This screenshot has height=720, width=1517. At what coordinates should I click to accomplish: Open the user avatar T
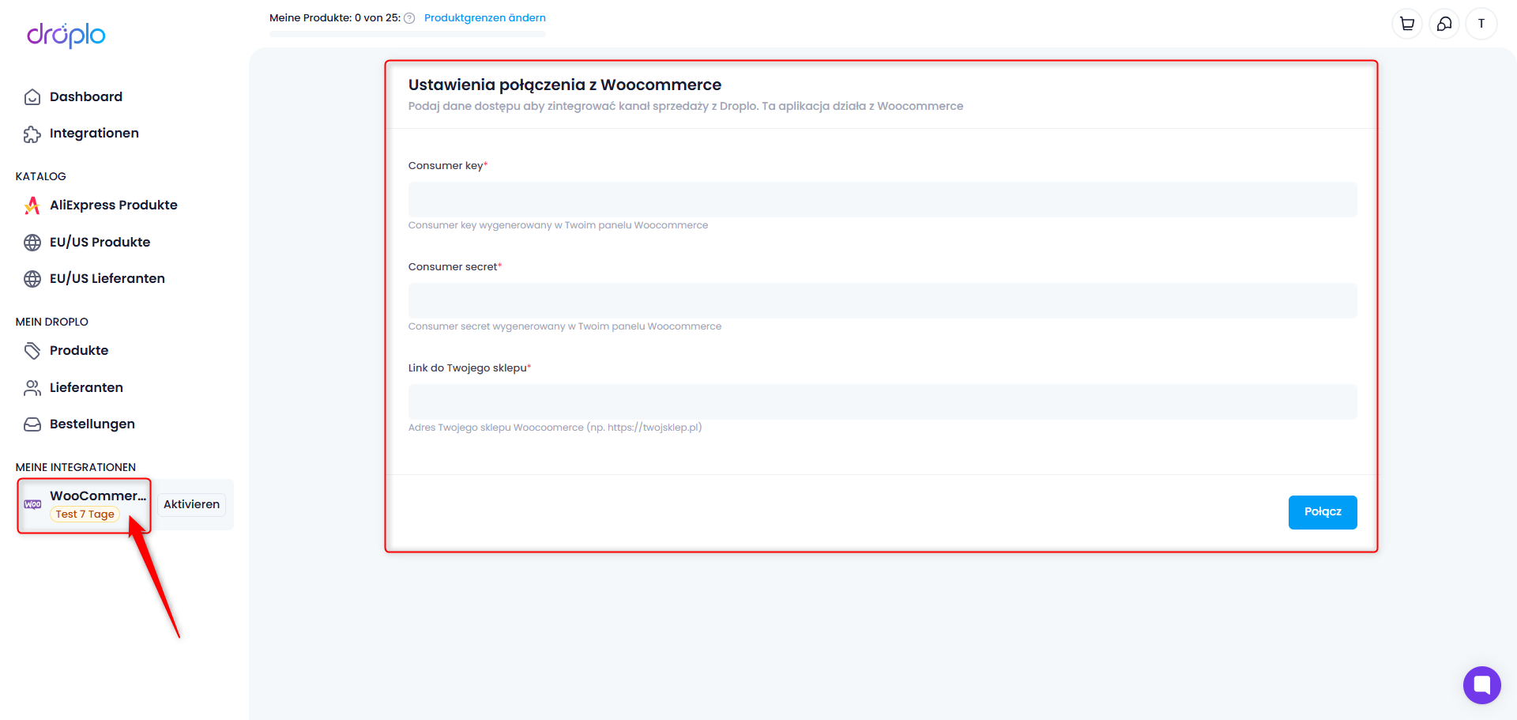[1481, 24]
